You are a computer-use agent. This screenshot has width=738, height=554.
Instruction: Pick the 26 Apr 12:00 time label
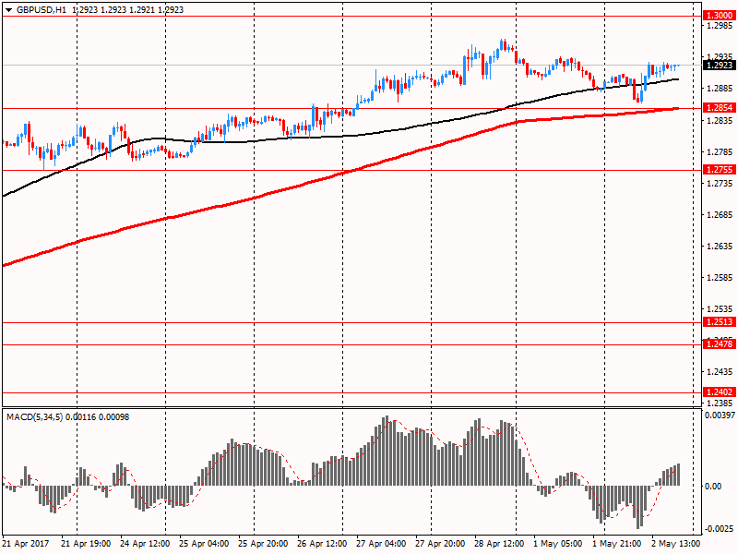[x=322, y=544]
